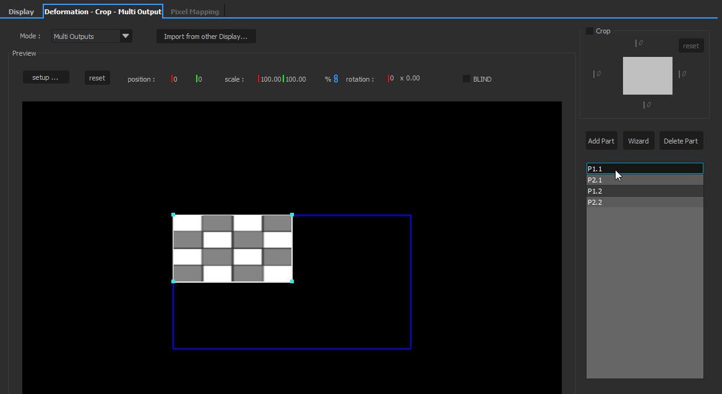Open the Preview setup button
This screenshot has width=722, height=394.
[x=45, y=78]
